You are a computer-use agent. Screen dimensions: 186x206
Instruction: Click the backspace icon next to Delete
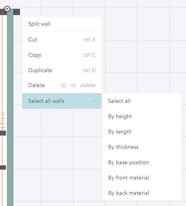(63, 86)
